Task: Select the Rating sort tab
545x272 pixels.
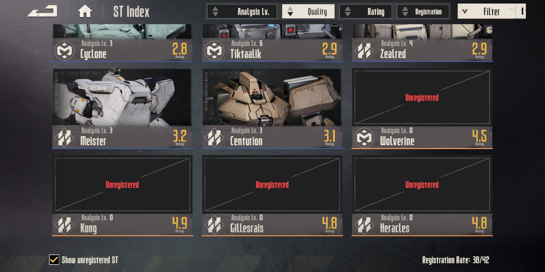Action: coord(365,11)
